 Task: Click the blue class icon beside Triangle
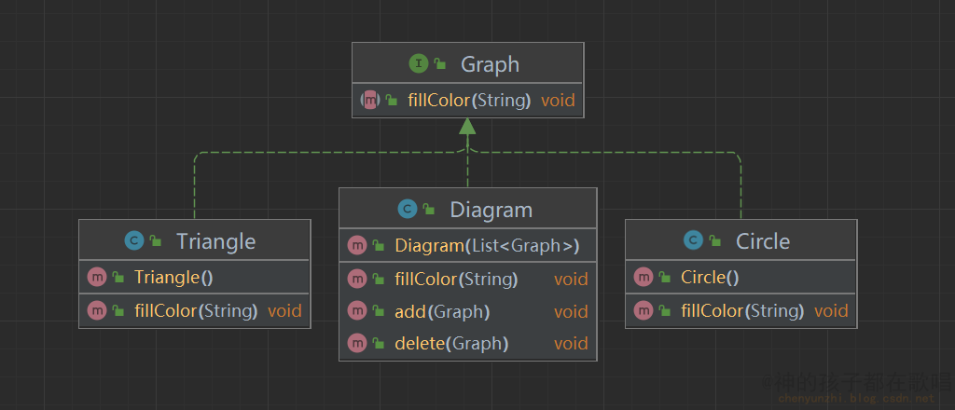pos(134,241)
